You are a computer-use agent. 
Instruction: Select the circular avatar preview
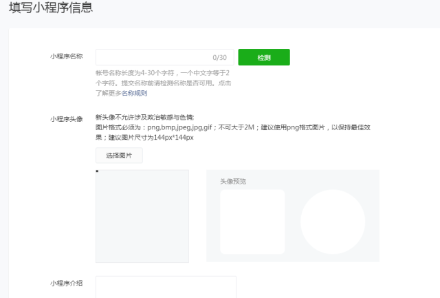coord(333,222)
